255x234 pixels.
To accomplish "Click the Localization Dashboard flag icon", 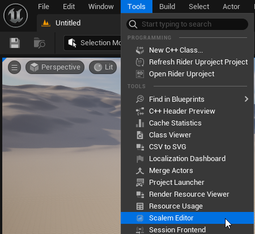I will 140,159.
